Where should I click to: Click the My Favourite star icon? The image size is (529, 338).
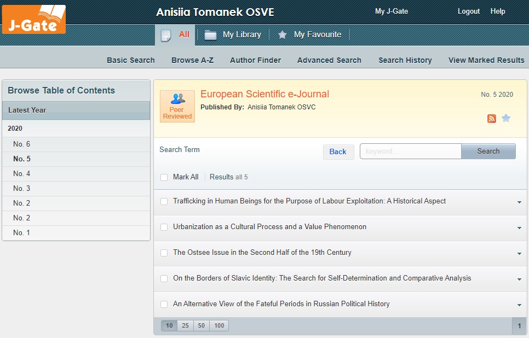coord(282,34)
